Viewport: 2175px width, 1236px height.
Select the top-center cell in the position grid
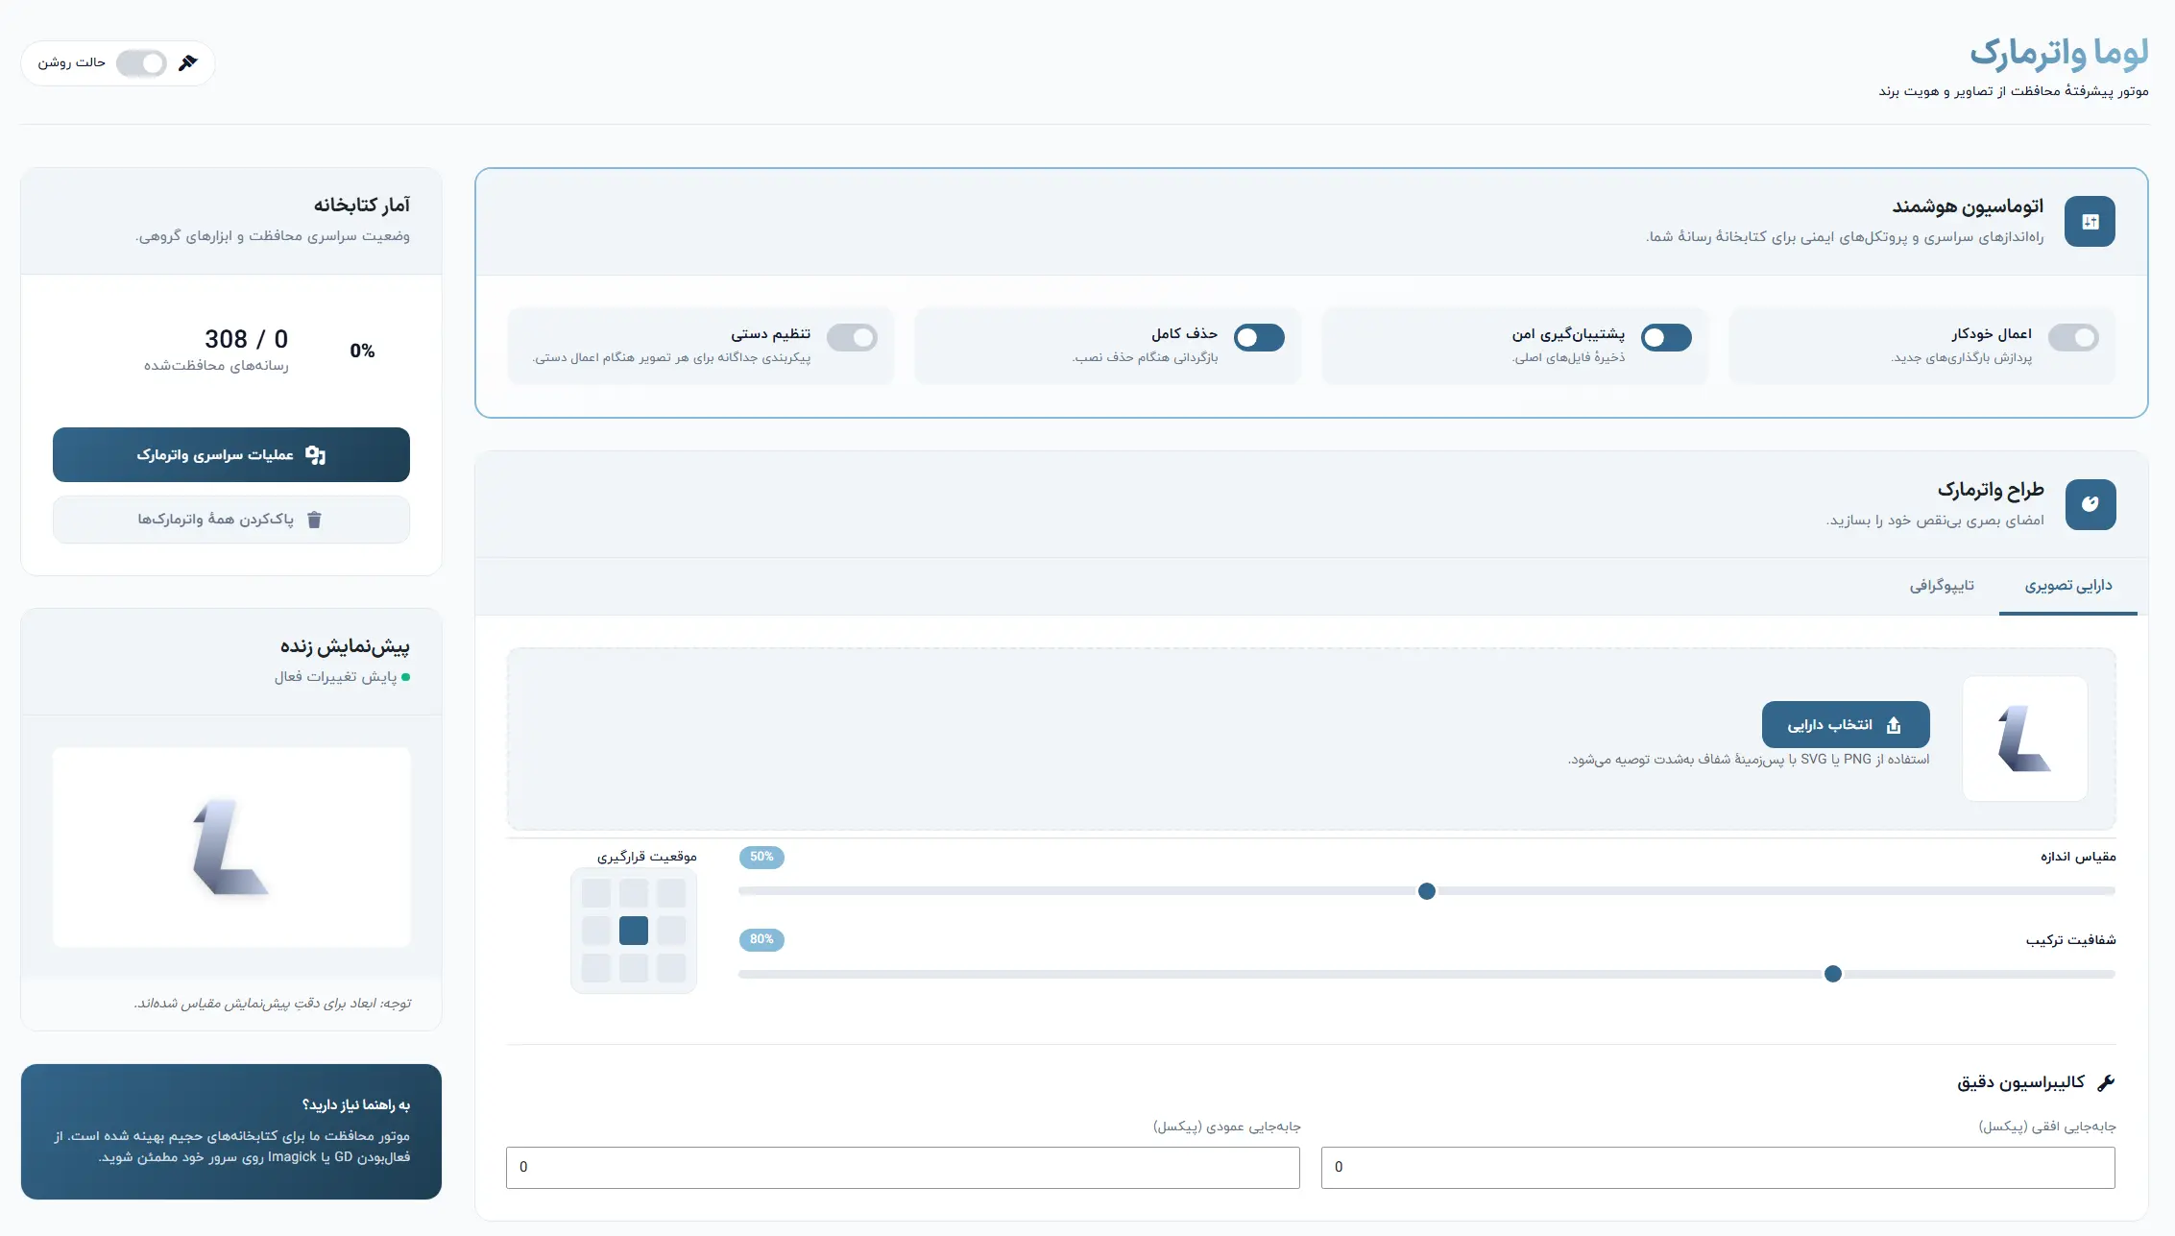tap(634, 893)
